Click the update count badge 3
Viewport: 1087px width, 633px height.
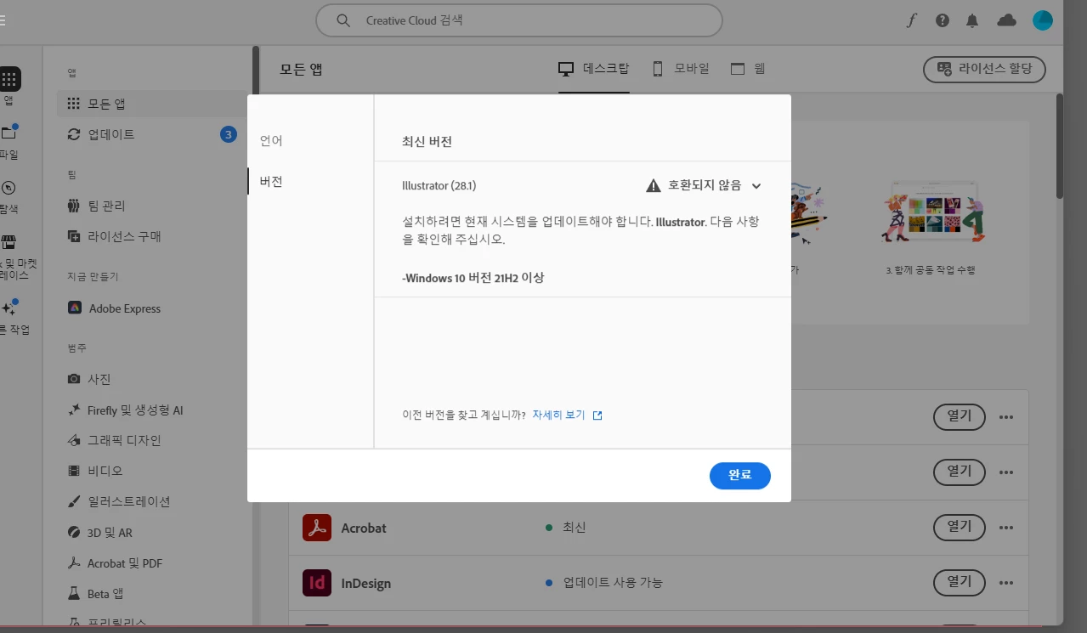(228, 134)
